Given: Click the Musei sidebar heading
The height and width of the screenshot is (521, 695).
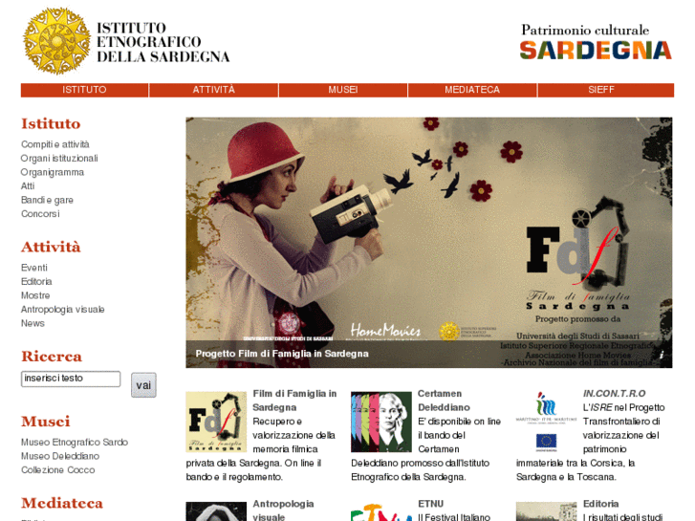Looking at the screenshot, I should click(x=46, y=422).
